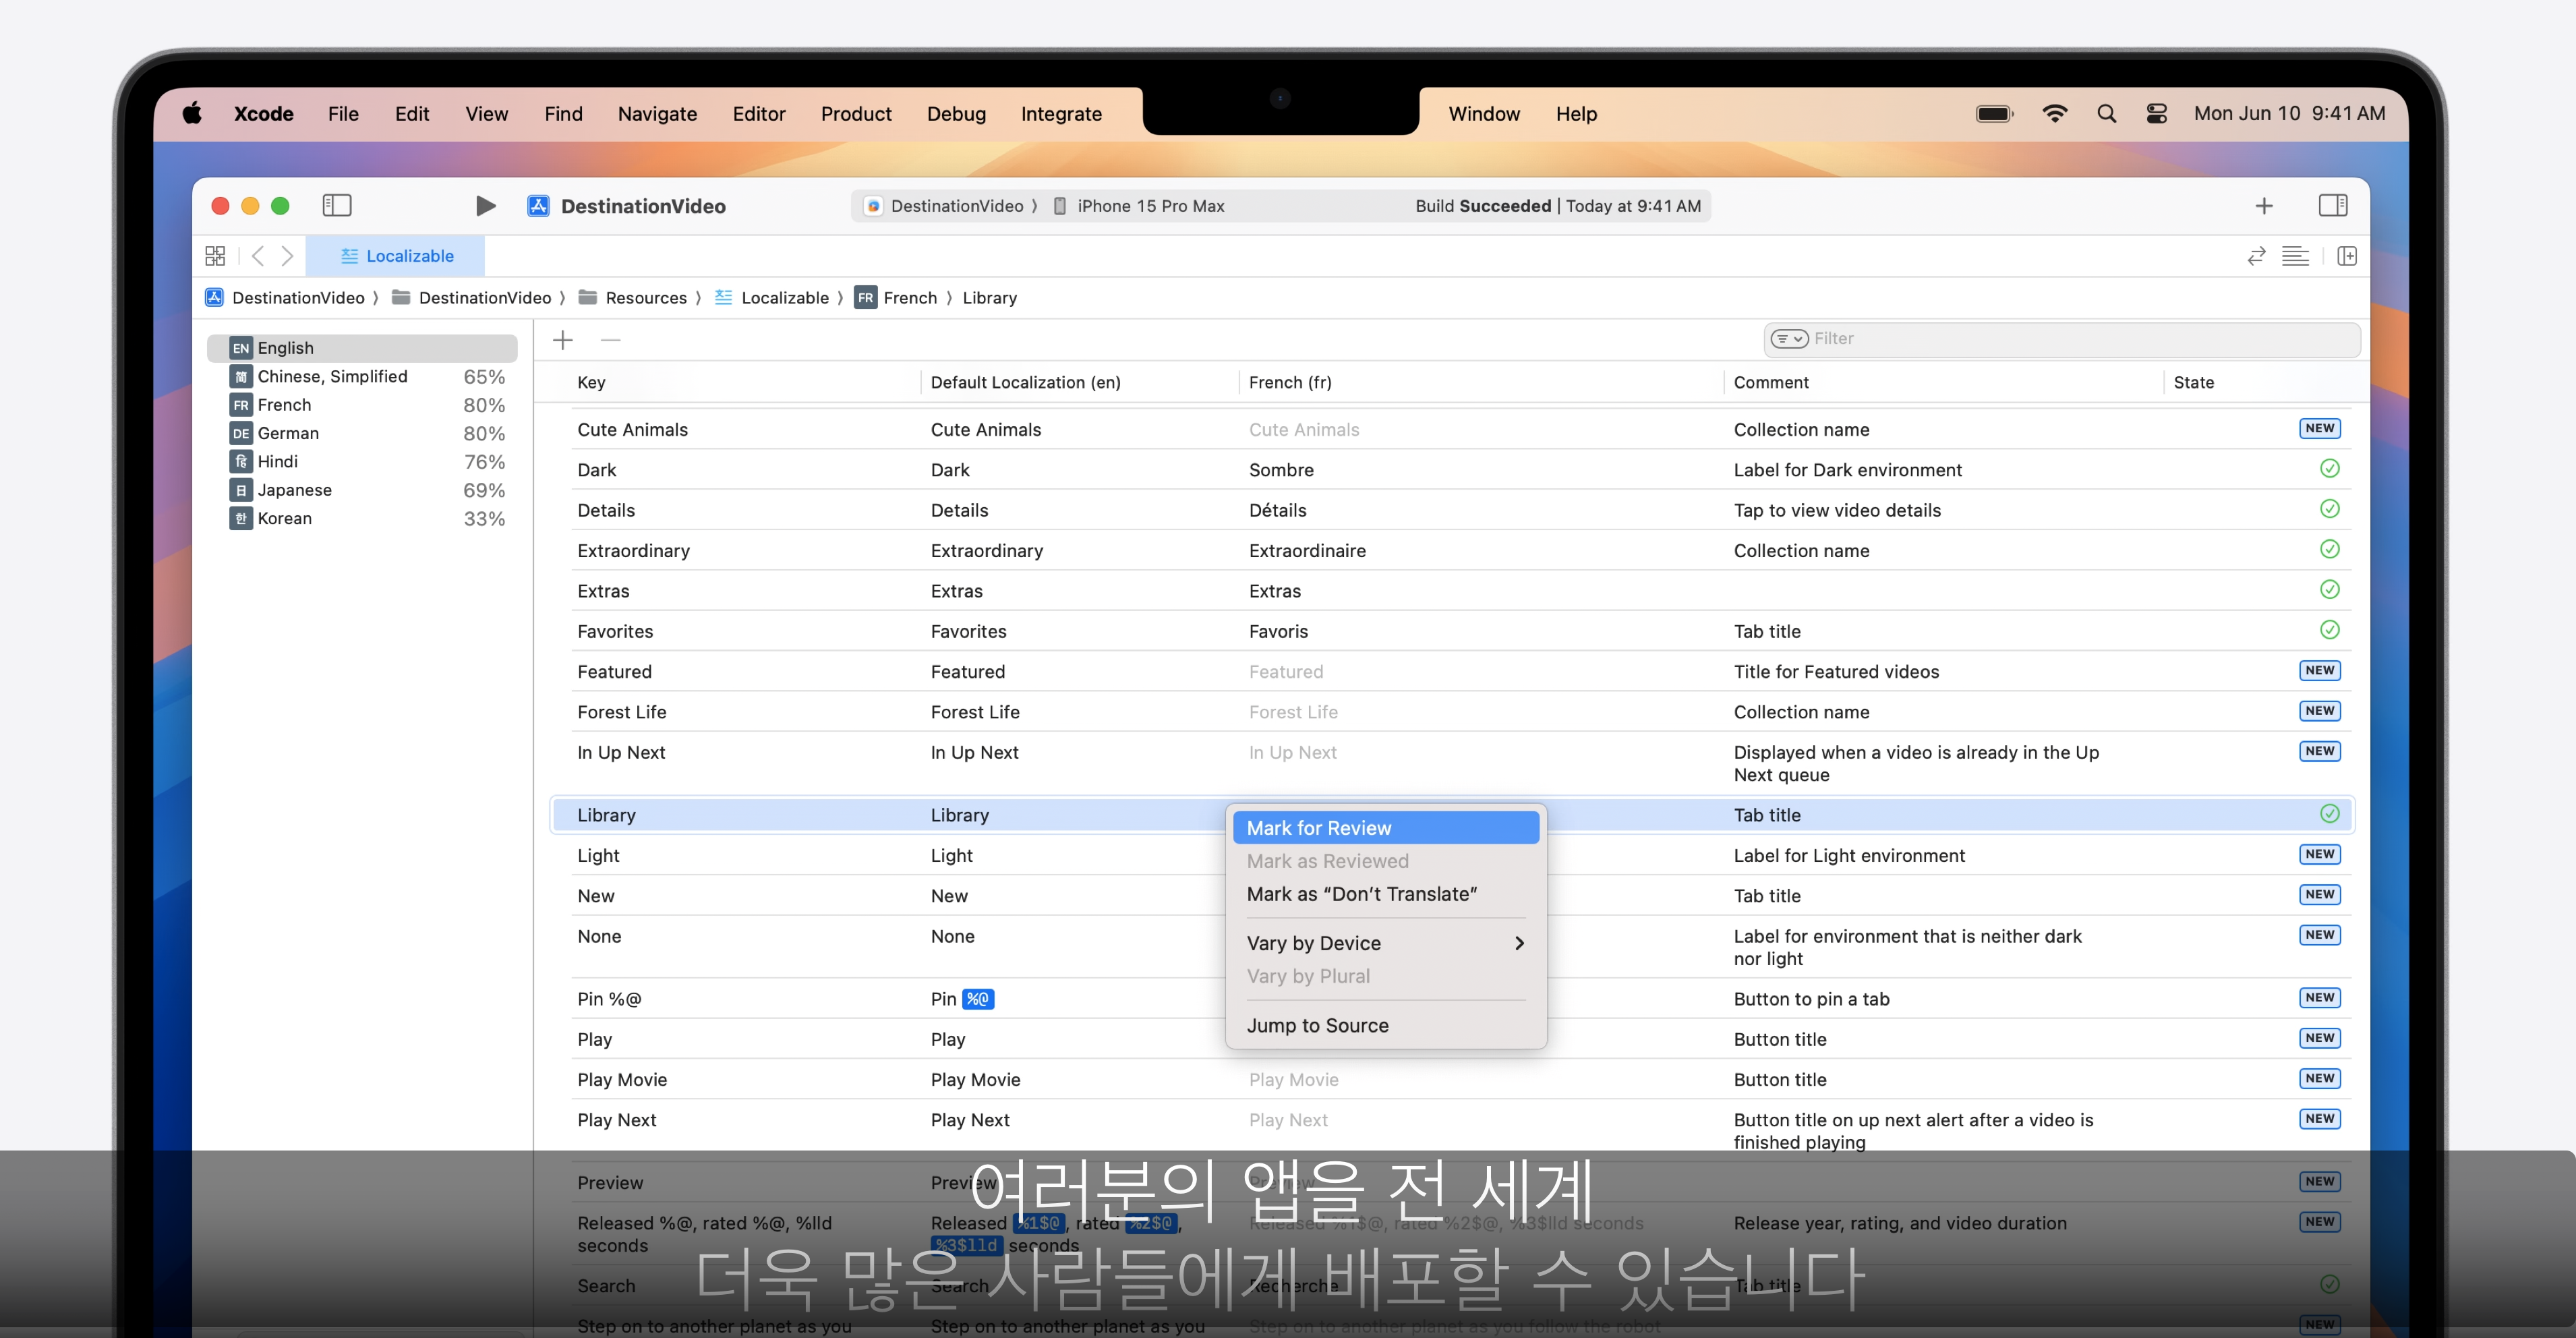The height and width of the screenshot is (1338, 2576).
Task: Sort by State column header
Action: 2194,382
